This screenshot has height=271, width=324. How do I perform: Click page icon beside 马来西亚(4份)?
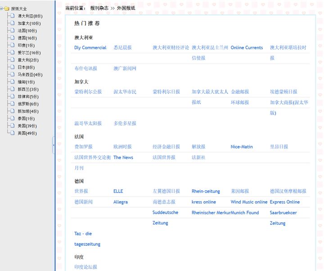pos(13,74)
